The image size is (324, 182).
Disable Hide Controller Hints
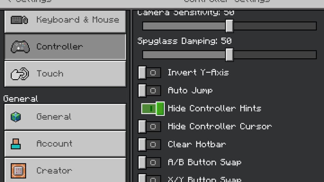point(153,108)
